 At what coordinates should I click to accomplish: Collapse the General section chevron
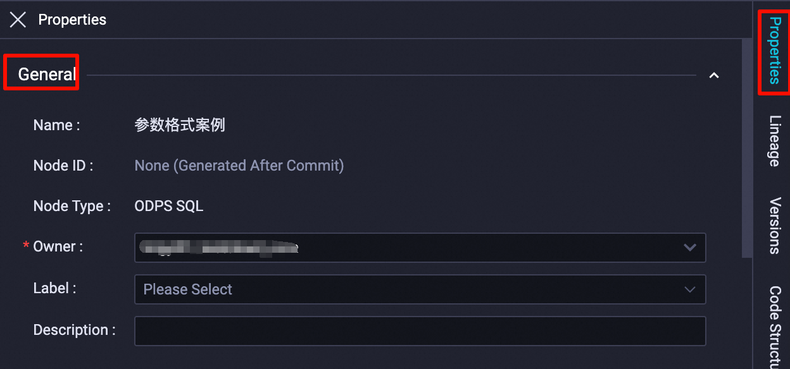pos(714,75)
